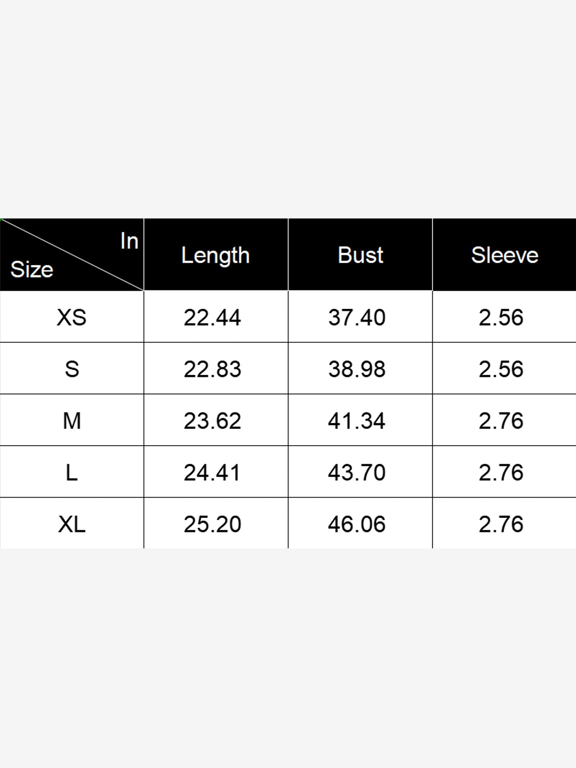Click the 22.83 length value

coord(212,369)
